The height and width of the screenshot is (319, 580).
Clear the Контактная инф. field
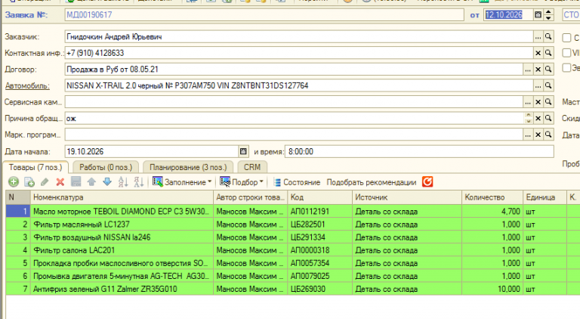click(x=538, y=53)
